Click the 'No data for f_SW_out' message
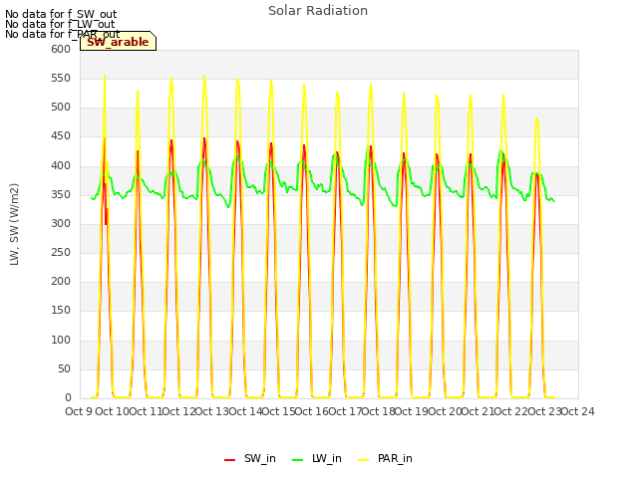The height and width of the screenshot is (478, 638). tap(61, 14)
